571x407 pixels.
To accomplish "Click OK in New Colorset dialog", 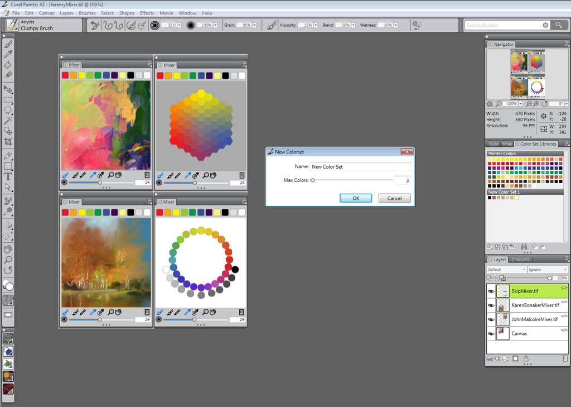I will tap(356, 198).
